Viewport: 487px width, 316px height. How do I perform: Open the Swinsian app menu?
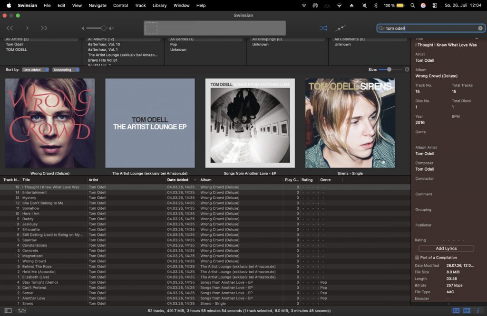pos(27,5)
